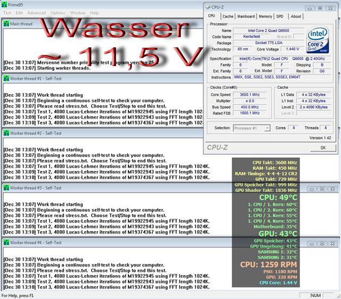Click the Level 2 cache value '2 x 4096 KBytes'
Viewport: 341px width, 299px height.
[x=313, y=107]
